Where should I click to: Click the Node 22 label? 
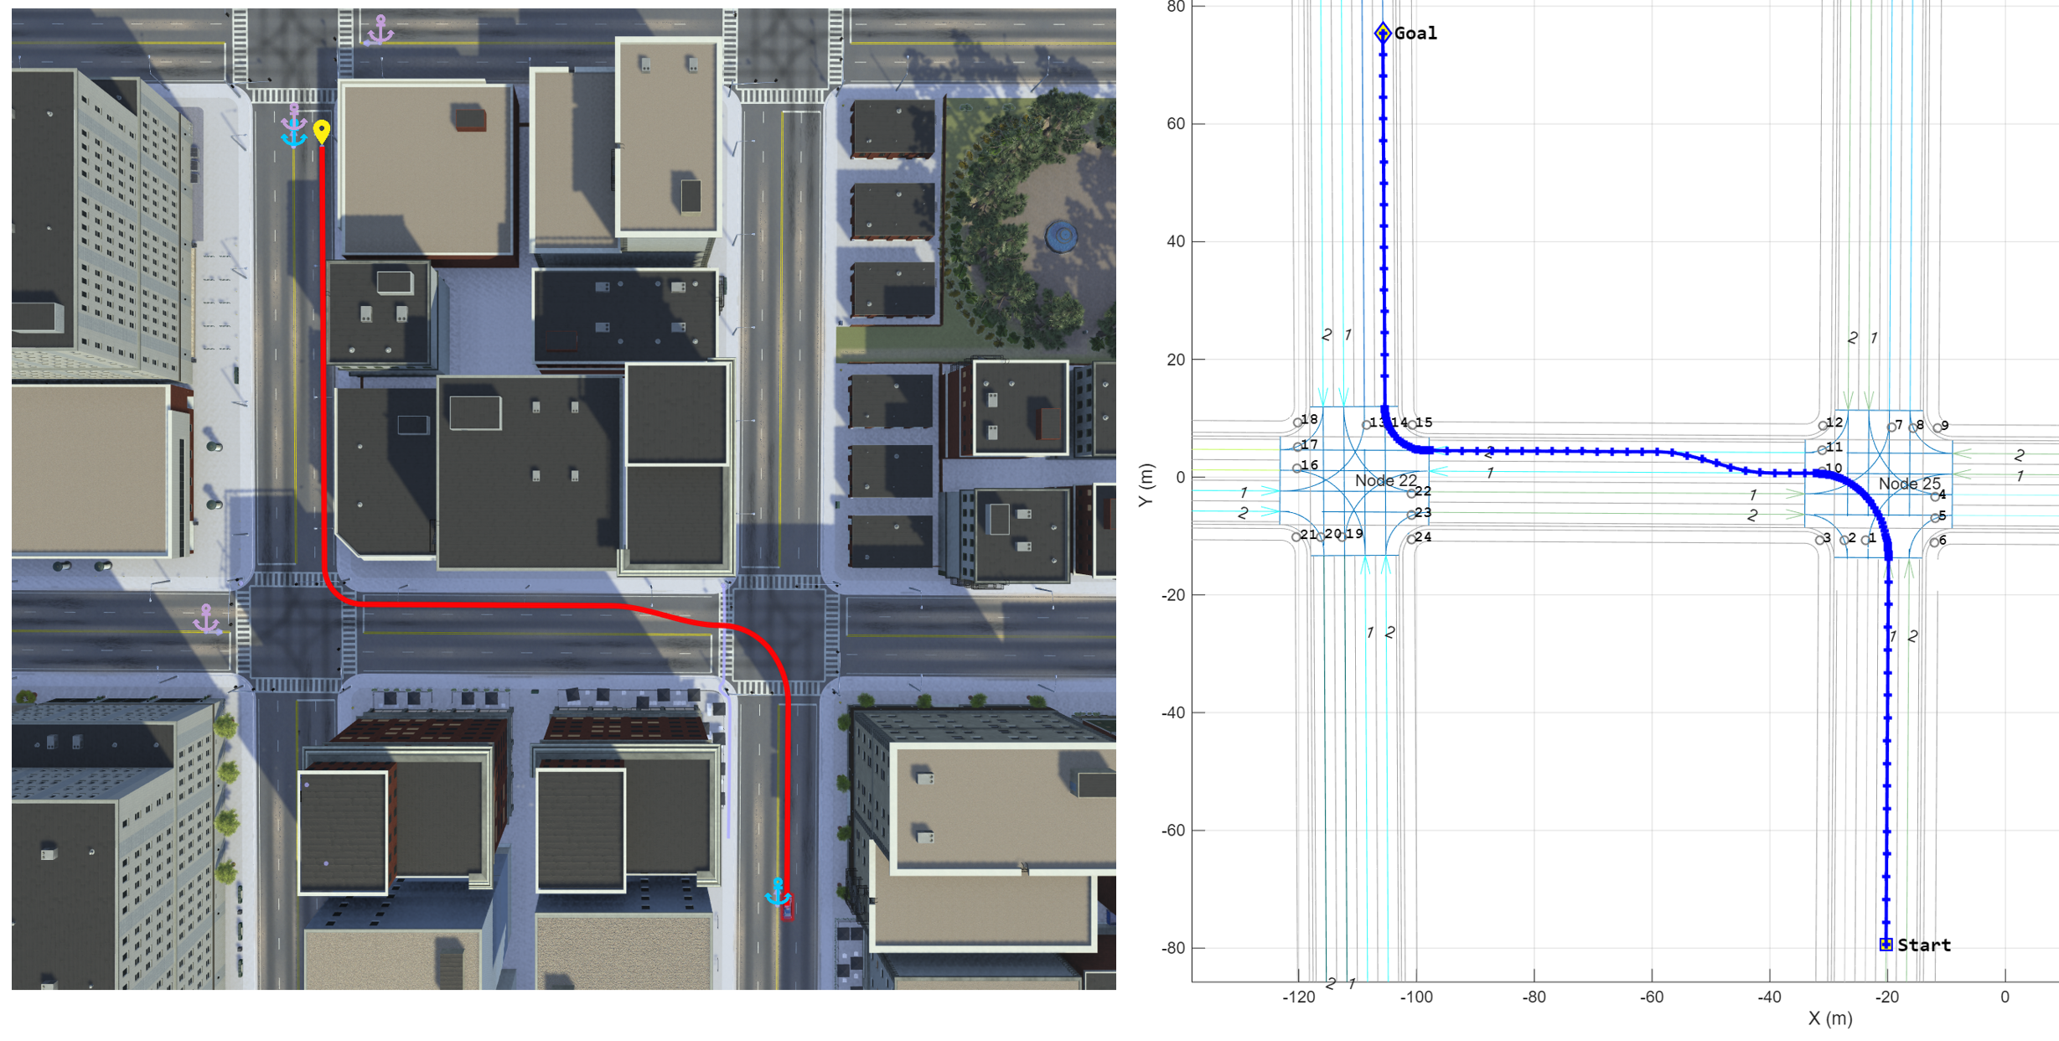coord(1385,480)
